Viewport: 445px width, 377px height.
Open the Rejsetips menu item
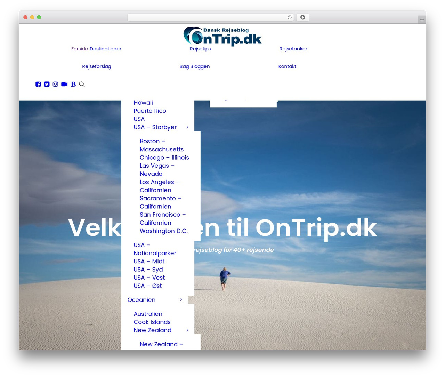click(x=200, y=49)
